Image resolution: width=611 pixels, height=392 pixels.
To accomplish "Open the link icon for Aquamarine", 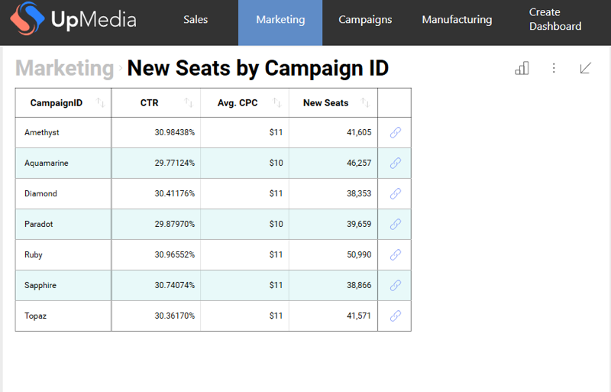I will (395, 163).
